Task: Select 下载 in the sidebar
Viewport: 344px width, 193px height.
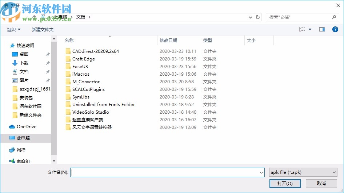Action: [x=24, y=63]
